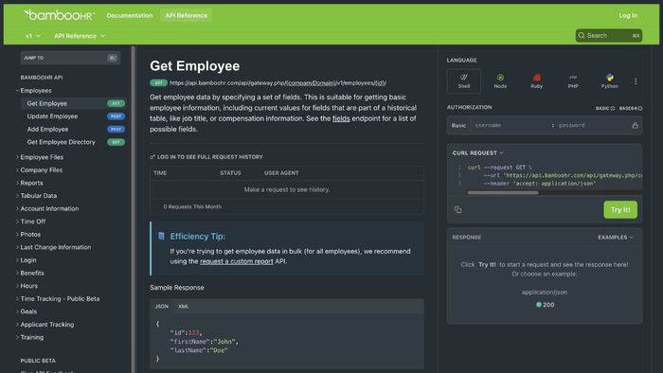Expand the Account Information section

(x=17, y=208)
